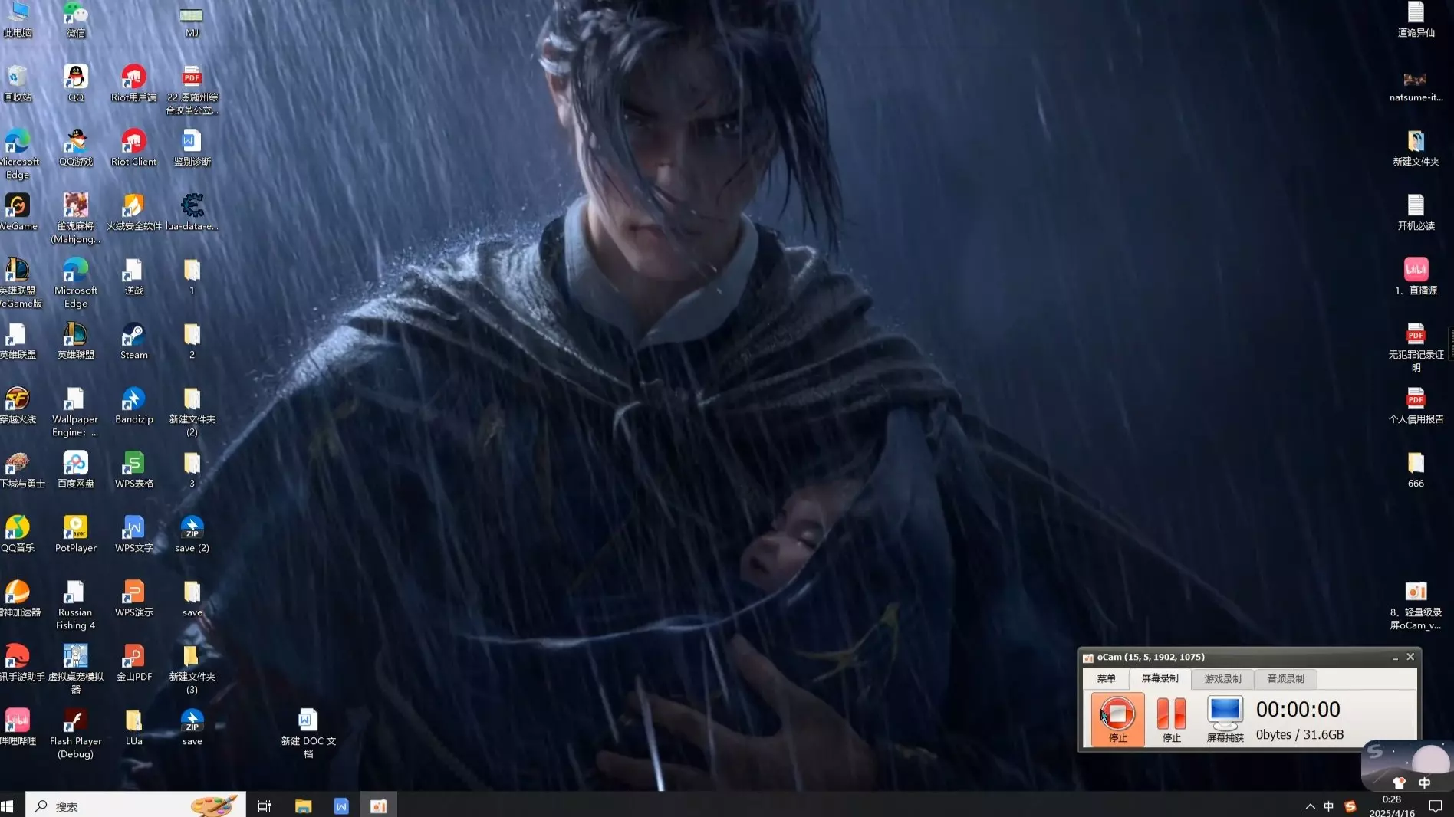
Task: Show hidden system tray icons
Action: coord(1310,806)
